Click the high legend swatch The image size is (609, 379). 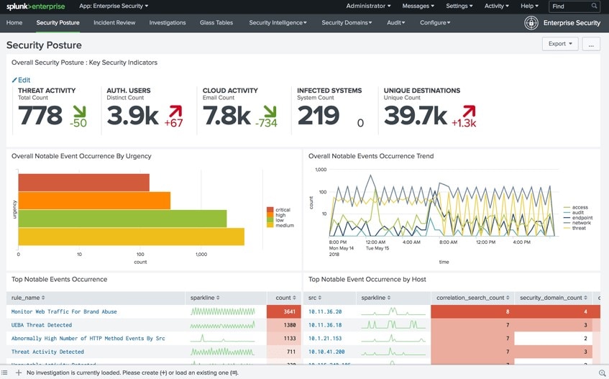point(270,215)
